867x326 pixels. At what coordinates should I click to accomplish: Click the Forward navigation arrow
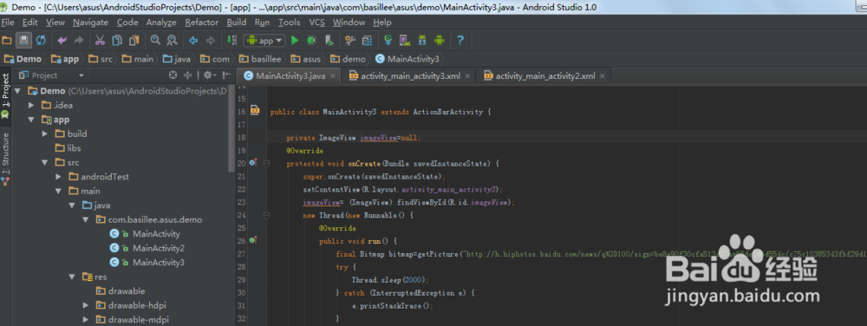(210, 41)
